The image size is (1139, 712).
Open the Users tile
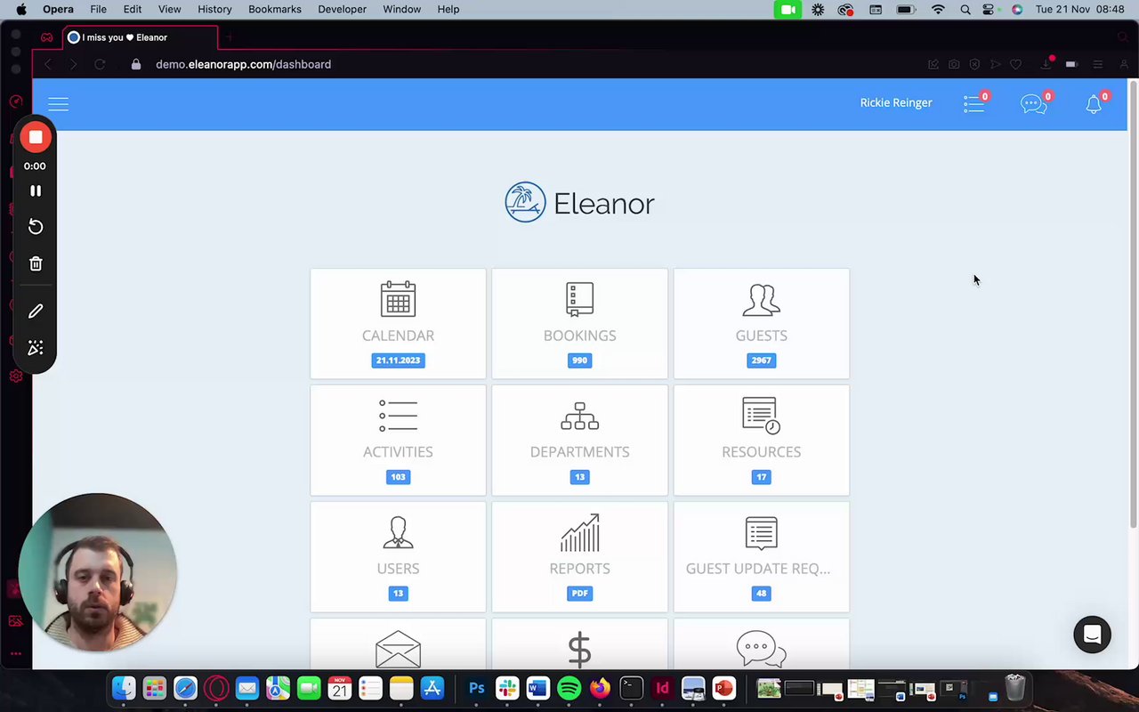(398, 557)
